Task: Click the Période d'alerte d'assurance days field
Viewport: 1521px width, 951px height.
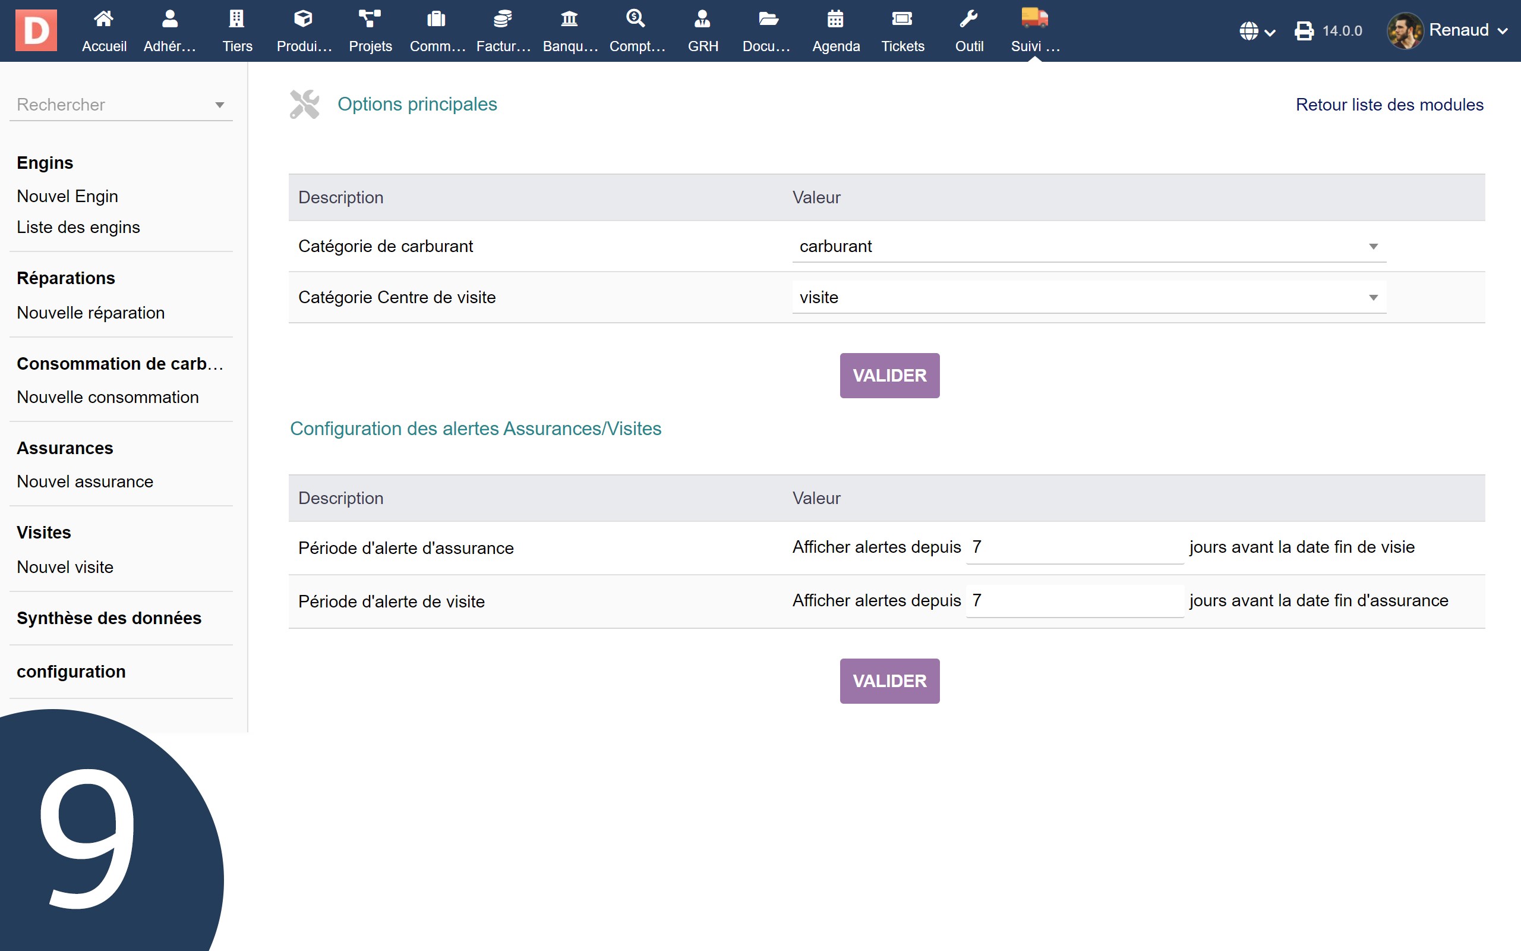Action: pos(1074,547)
